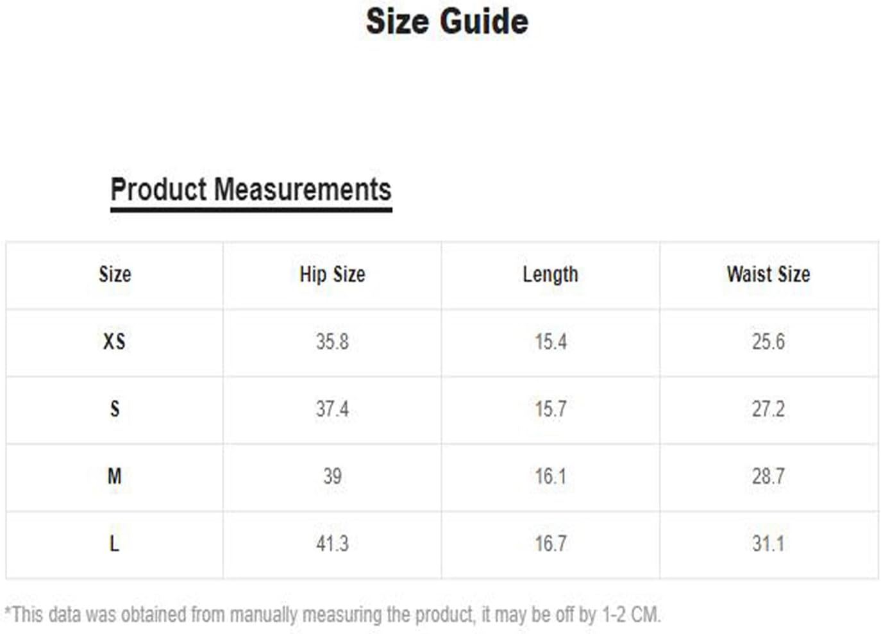Click the XS waist value 25.6
881x634 pixels.
(768, 342)
